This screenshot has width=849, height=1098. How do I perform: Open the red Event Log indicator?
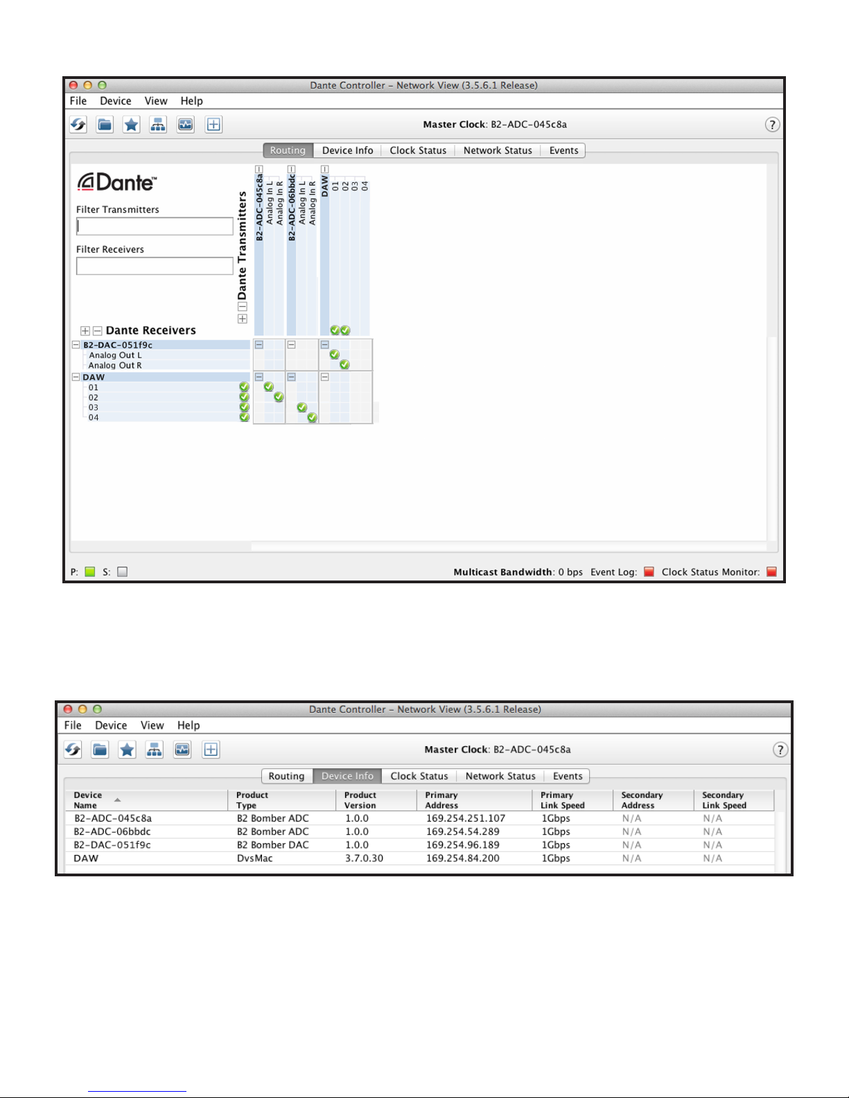click(649, 572)
